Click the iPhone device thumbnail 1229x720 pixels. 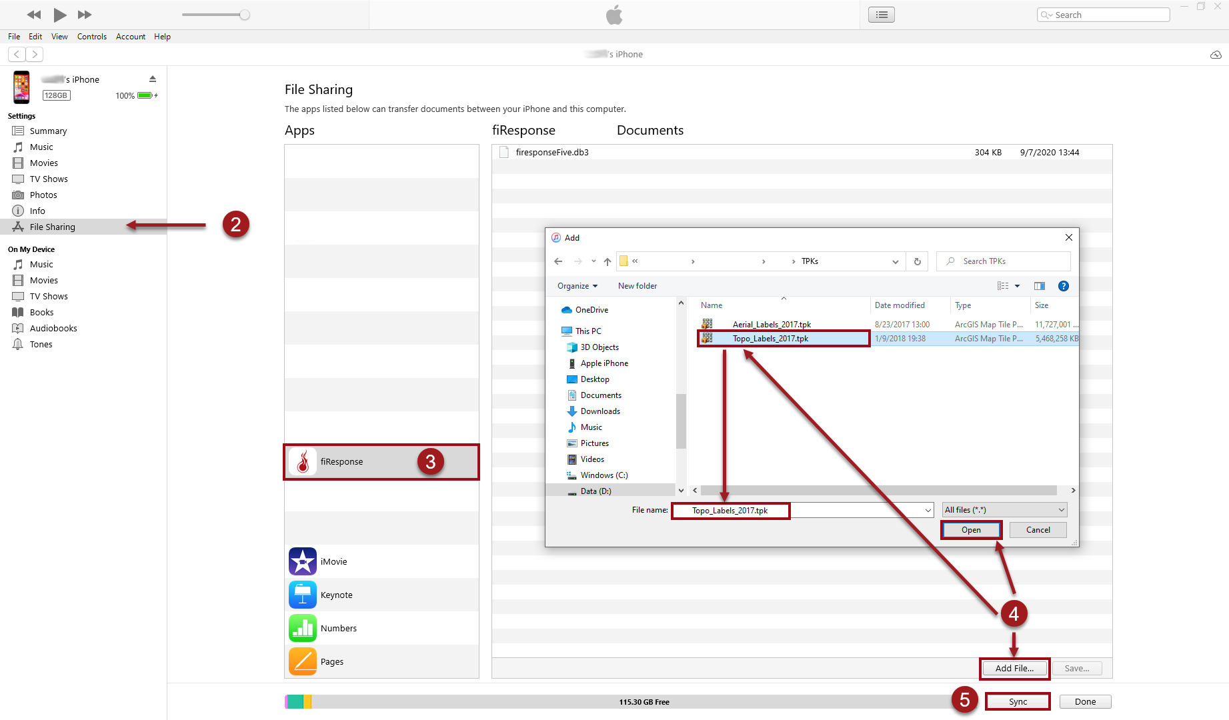(x=22, y=87)
